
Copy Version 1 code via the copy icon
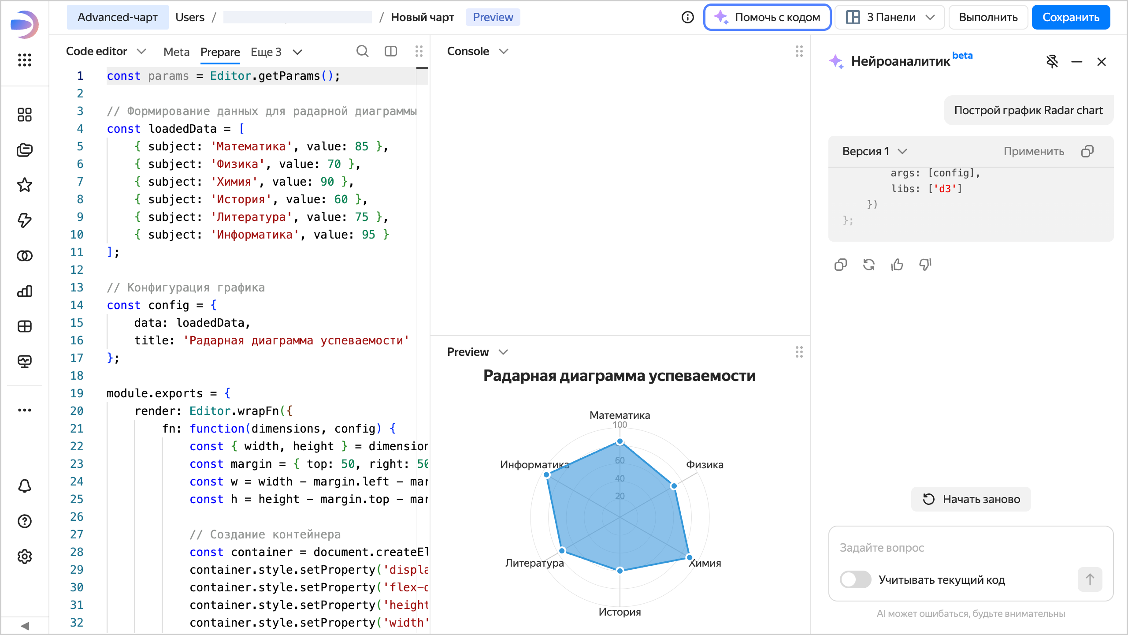[1087, 151]
